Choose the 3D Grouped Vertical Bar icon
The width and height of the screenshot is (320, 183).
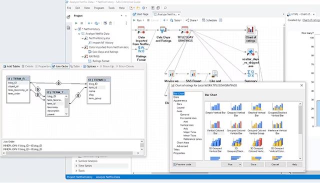[x=215, y=142]
